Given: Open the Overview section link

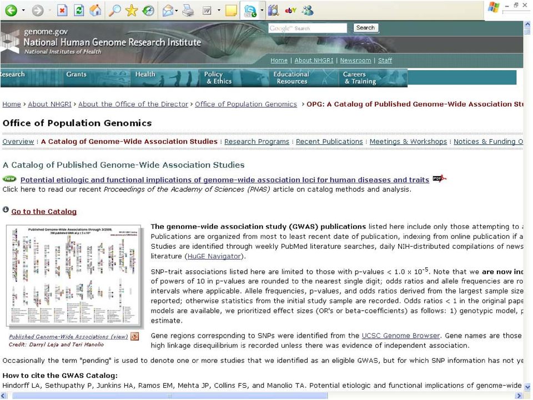Looking at the screenshot, I should [x=18, y=142].
